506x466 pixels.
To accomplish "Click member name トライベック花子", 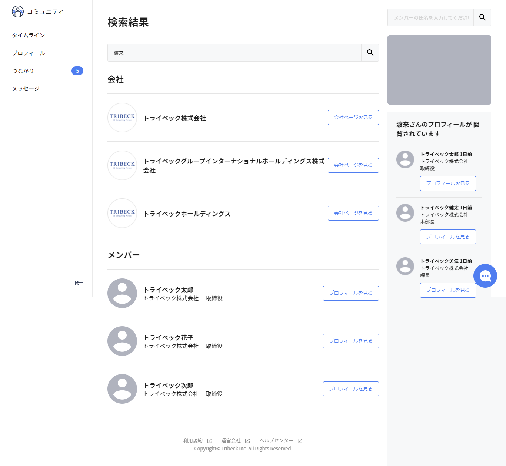I will pyautogui.click(x=169, y=338).
